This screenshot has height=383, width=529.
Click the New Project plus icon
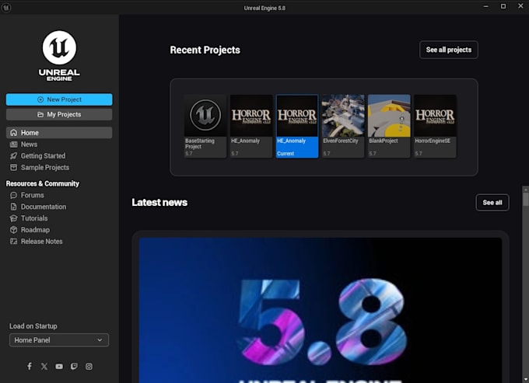(40, 99)
